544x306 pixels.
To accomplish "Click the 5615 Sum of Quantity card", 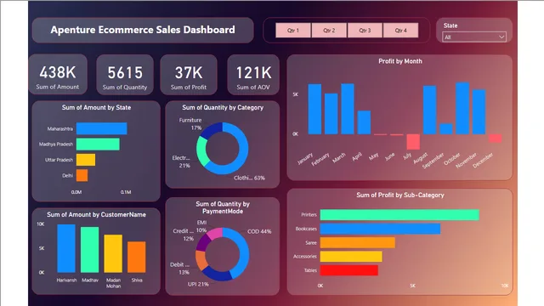I will [125, 74].
